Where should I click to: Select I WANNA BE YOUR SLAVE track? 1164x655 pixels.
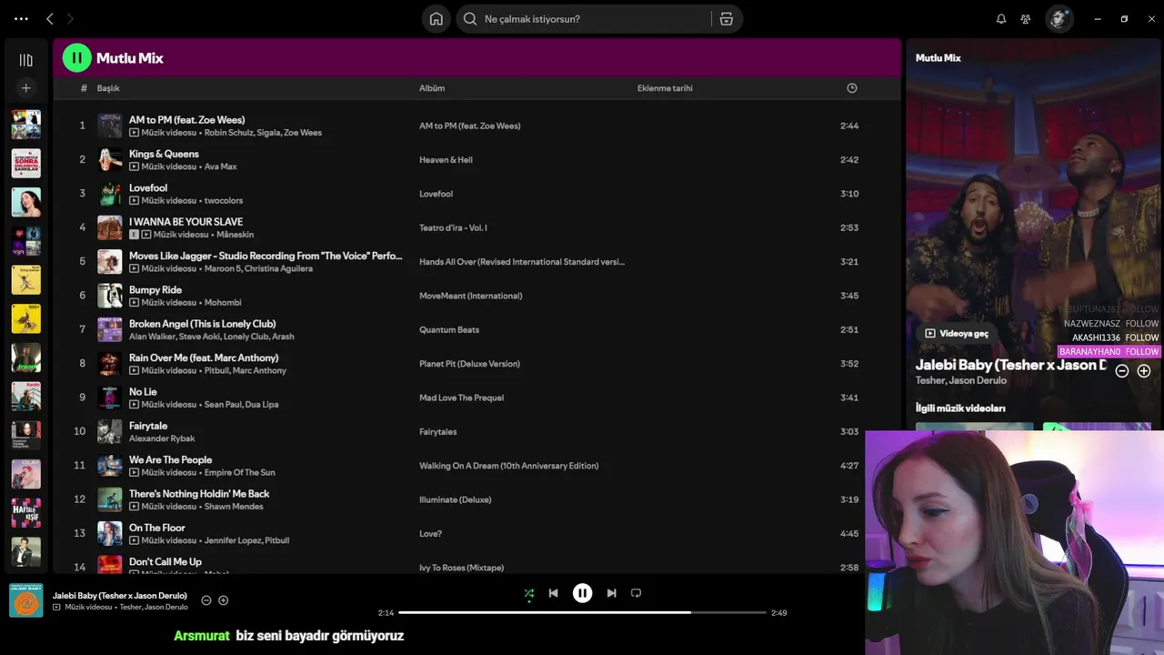pos(186,222)
